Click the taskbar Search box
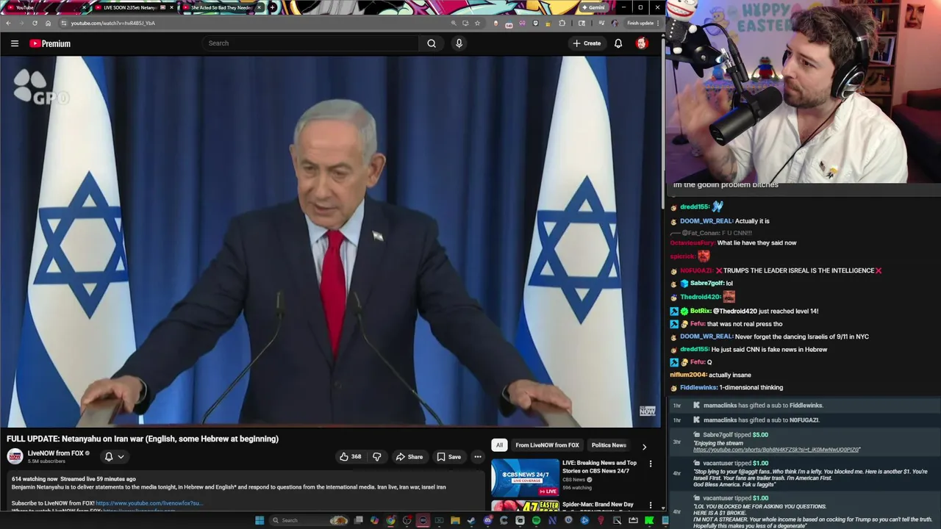 tap(309, 520)
